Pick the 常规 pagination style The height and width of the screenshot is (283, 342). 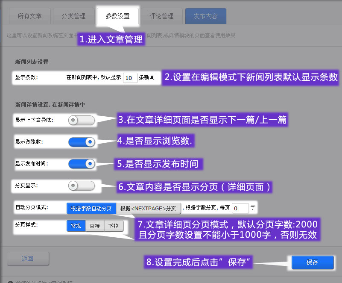pos(76,226)
